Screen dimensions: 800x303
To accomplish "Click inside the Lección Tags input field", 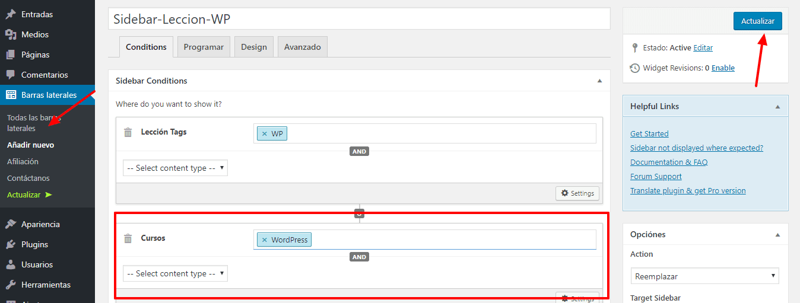I will tap(425, 133).
